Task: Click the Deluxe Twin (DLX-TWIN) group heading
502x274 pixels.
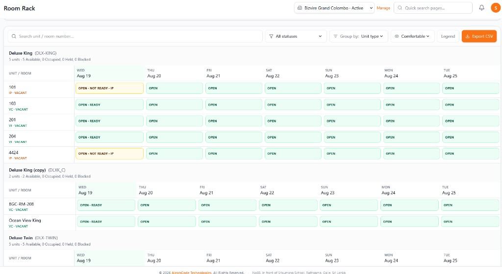Action: tap(33, 238)
